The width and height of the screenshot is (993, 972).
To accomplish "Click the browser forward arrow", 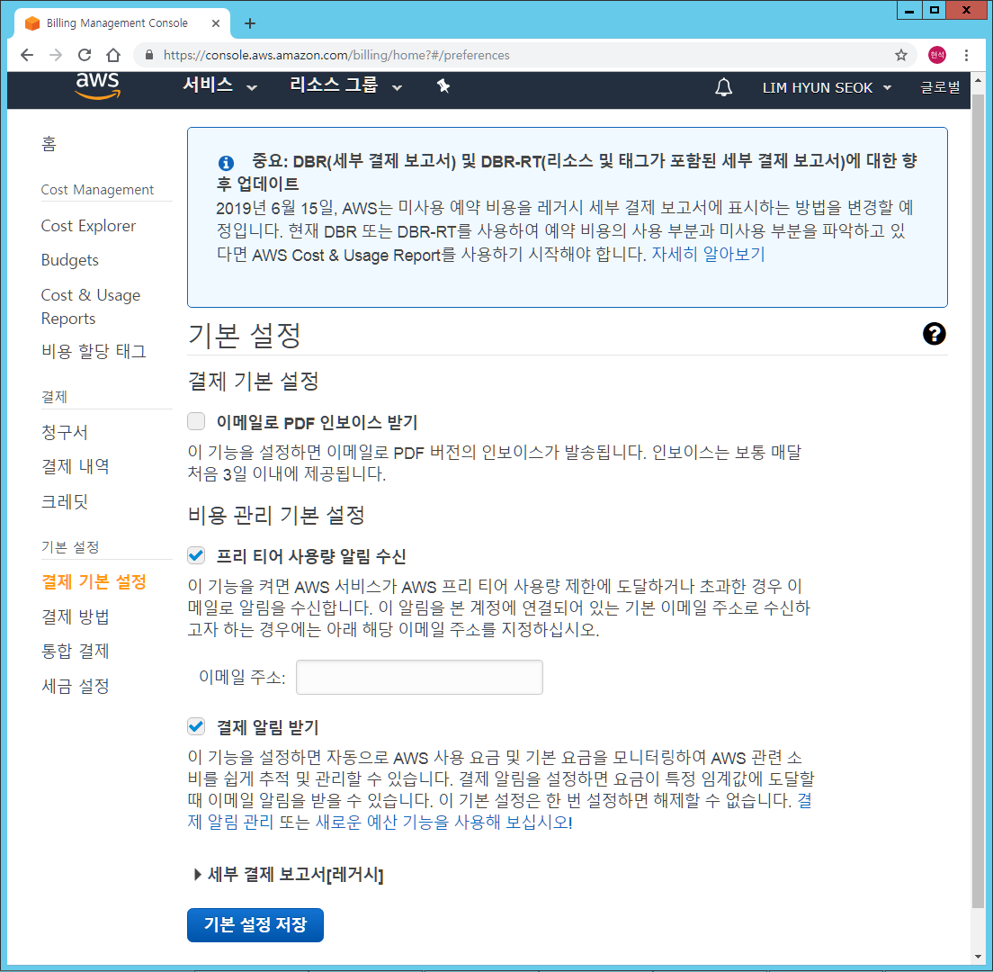I will tap(56, 55).
